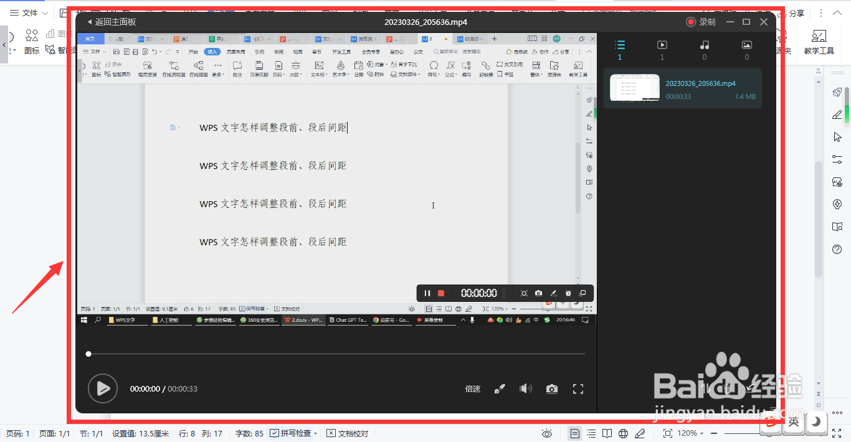Toggle the moon night mode icon
This screenshot has width=851, height=442.
point(815,423)
